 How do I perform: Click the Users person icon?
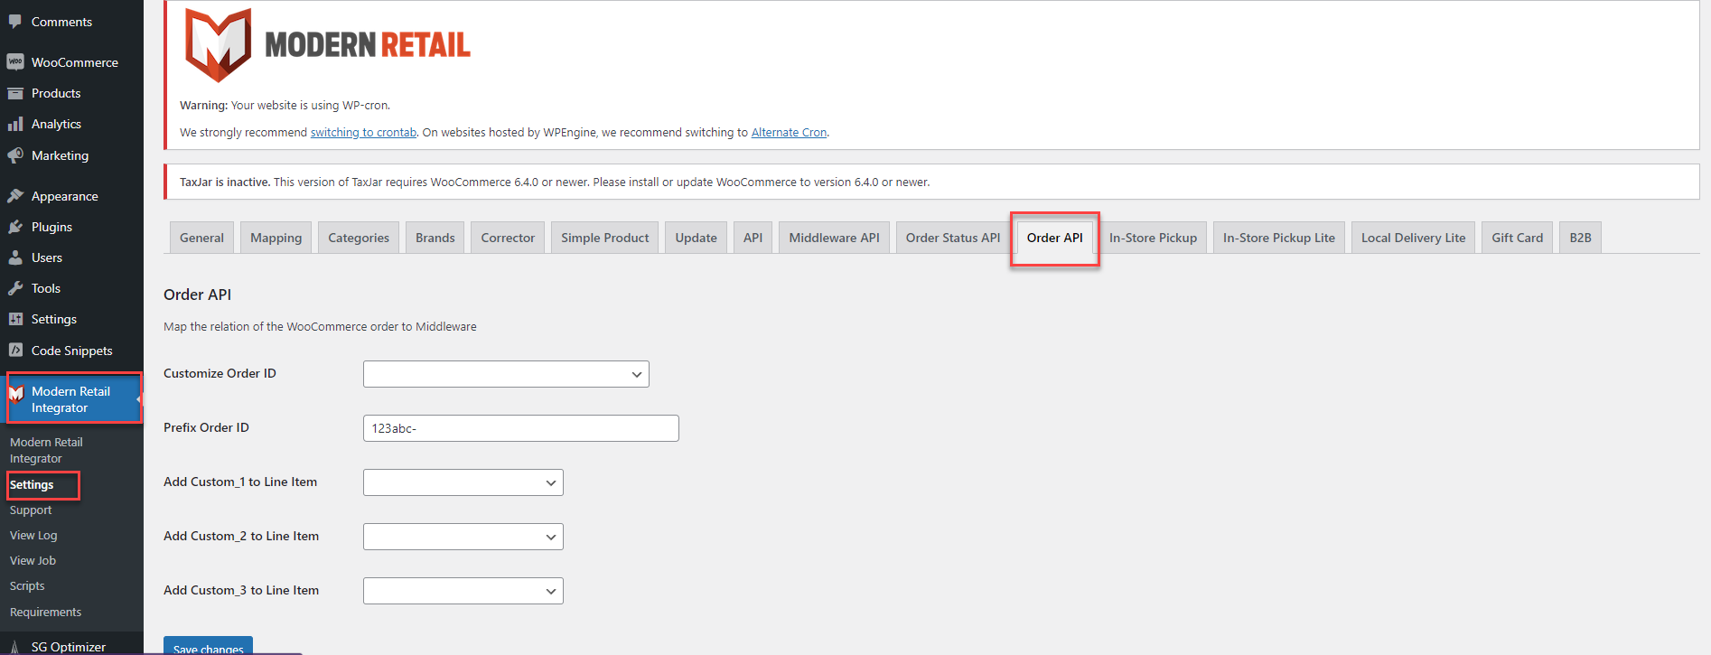[15, 257]
